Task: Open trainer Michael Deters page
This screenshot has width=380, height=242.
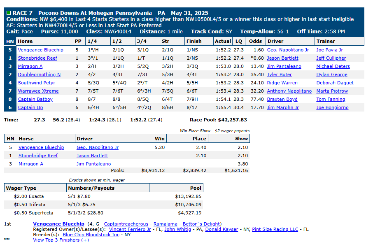Action: pos(333,66)
